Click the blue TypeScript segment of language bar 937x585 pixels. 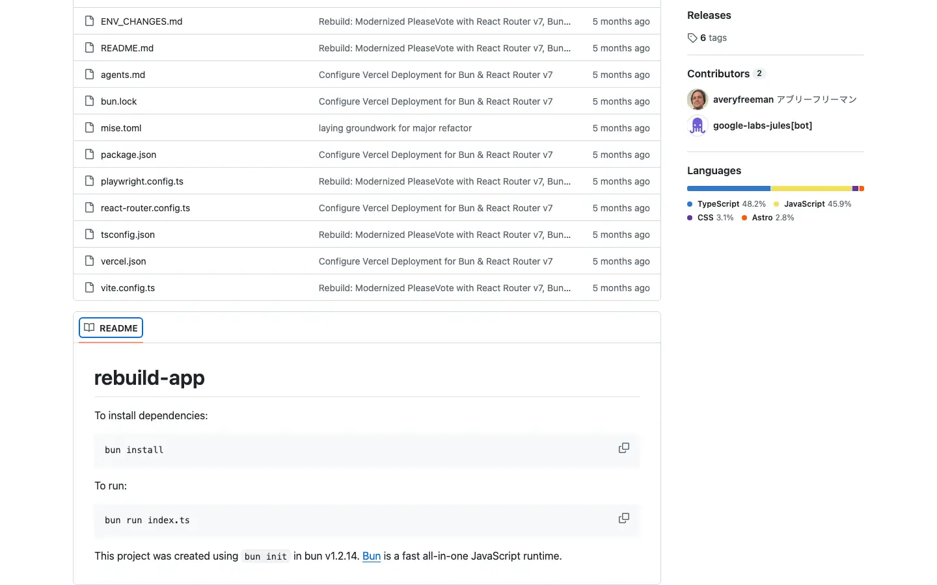pyautogui.click(x=729, y=188)
